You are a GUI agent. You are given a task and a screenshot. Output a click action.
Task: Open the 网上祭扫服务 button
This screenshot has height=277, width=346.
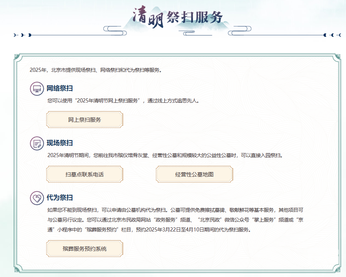(84, 120)
